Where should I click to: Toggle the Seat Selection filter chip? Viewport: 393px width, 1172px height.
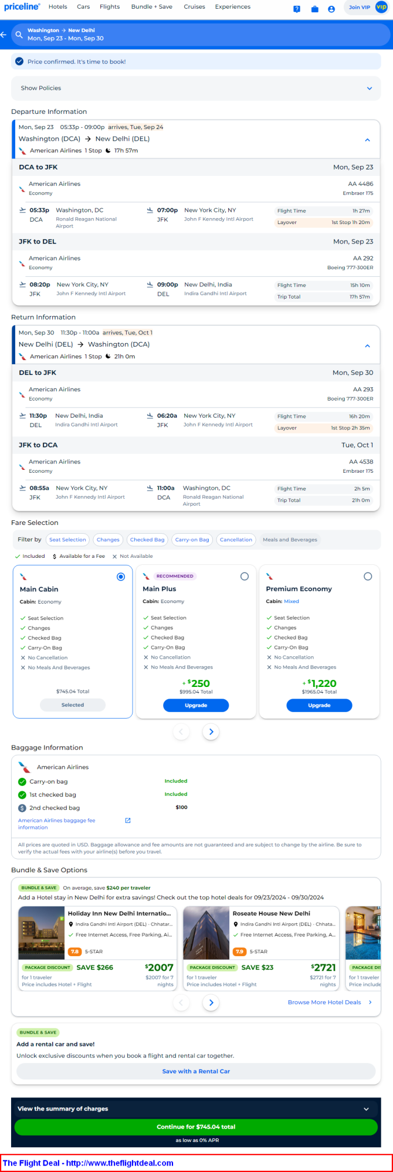tap(67, 540)
